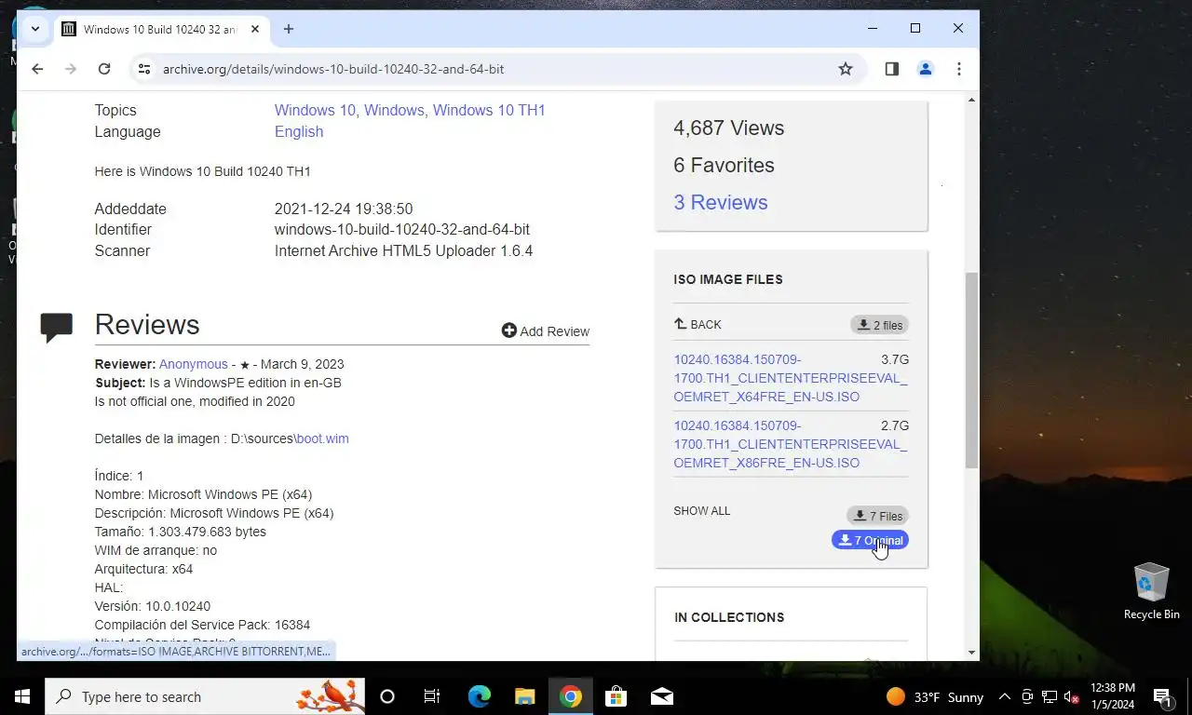The image size is (1192, 715).
Task: Close the Windows 10 Build 10240 tab
Action: point(254,29)
